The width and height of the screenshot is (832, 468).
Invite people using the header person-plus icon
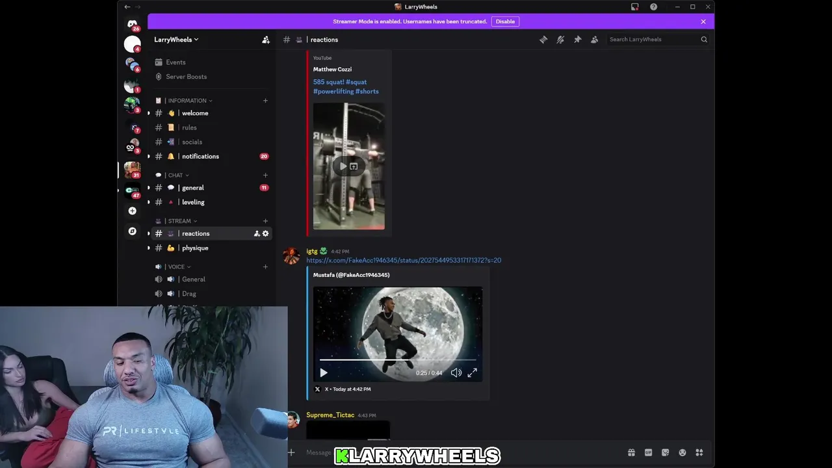click(x=266, y=40)
